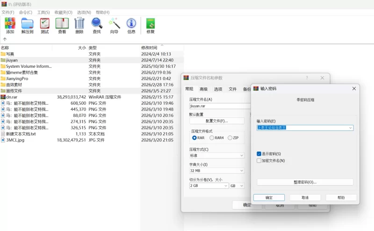Uncheck the 显示密码 checkbox
This screenshot has height=231, width=374.
(259, 154)
